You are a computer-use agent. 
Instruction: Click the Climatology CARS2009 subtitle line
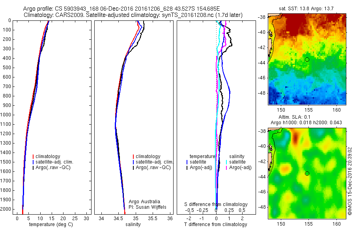click(133, 15)
